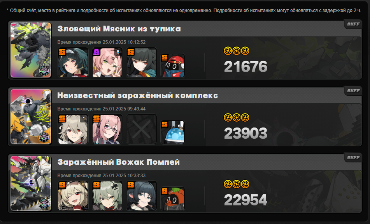The width and height of the screenshot is (370, 224).
Task: Click the Зловещий Мясник boss thumbnail
Action: click(31, 50)
